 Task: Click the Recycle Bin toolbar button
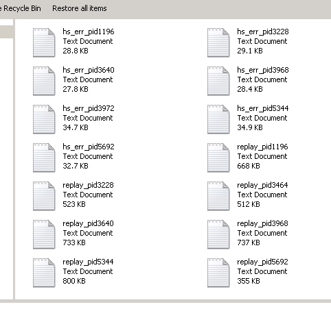pyautogui.click(x=21, y=8)
